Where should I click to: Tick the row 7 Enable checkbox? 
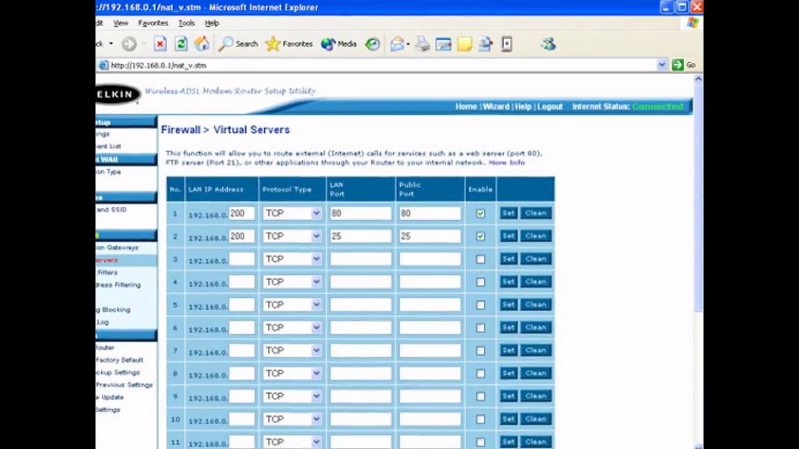480,350
